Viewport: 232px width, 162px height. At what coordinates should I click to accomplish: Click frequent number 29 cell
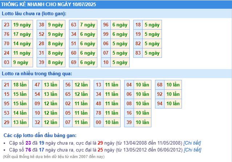7,122
